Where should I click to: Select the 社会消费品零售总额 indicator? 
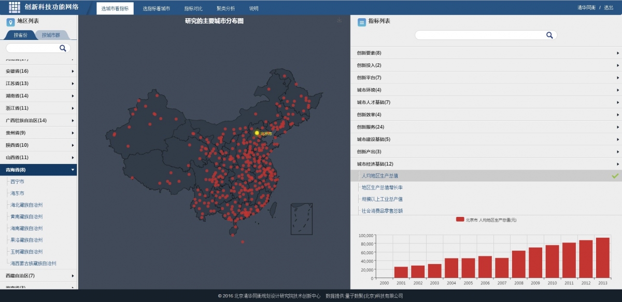click(382, 211)
